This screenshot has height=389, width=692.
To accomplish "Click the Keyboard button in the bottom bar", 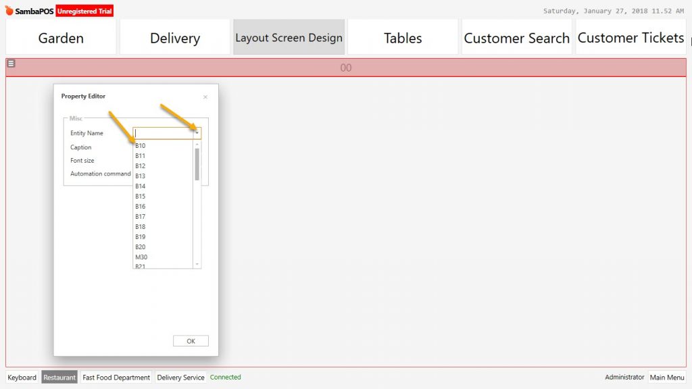I will tap(22, 378).
